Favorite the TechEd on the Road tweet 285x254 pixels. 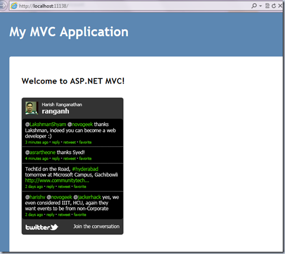pos(80,187)
